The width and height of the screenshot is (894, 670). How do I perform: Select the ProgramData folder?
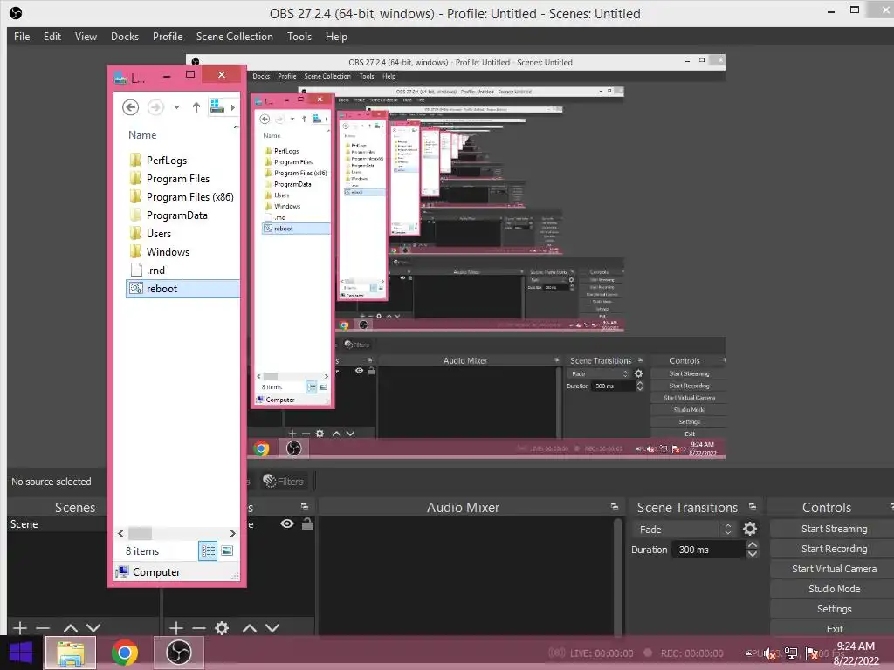tap(176, 215)
